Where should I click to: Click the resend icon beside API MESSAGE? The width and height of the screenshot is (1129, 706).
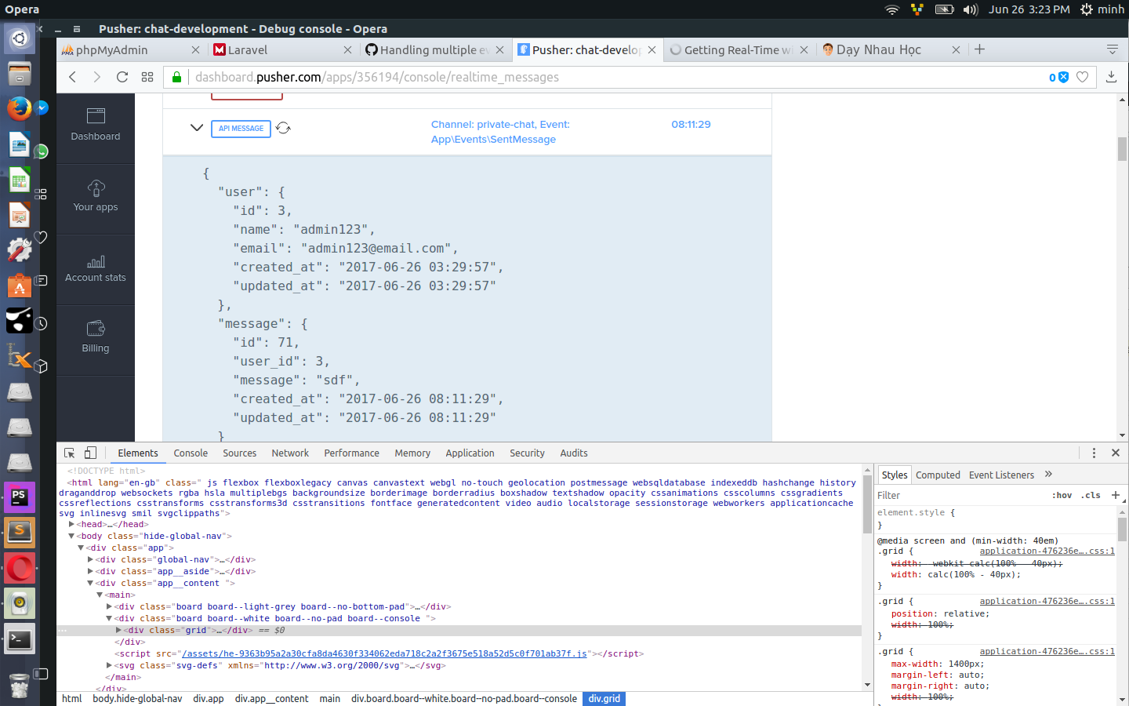click(283, 128)
